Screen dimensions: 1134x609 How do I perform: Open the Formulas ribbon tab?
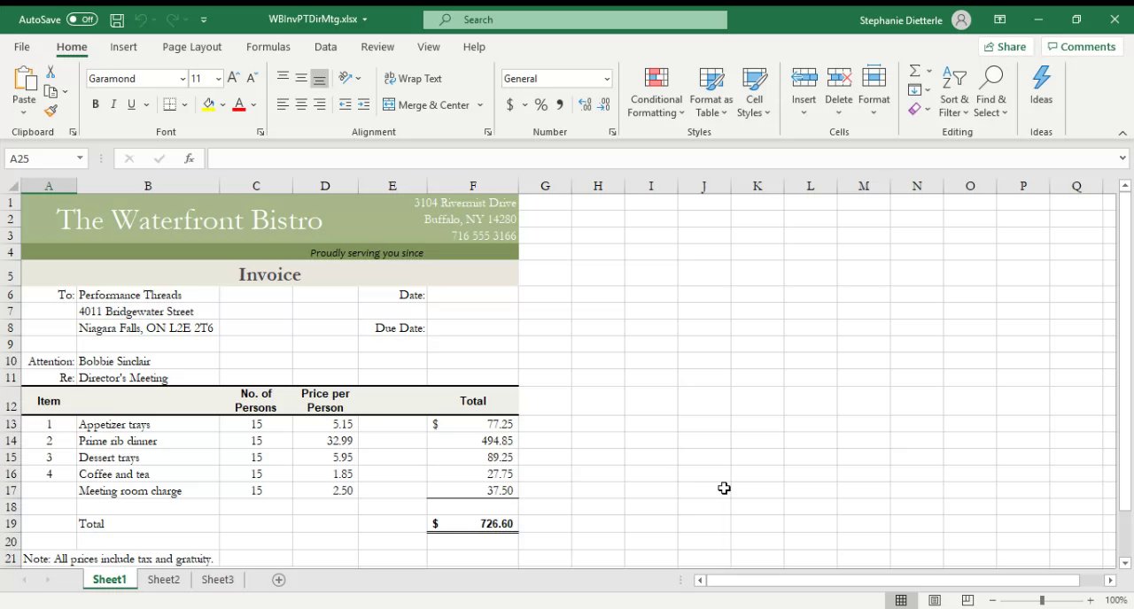(268, 47)
